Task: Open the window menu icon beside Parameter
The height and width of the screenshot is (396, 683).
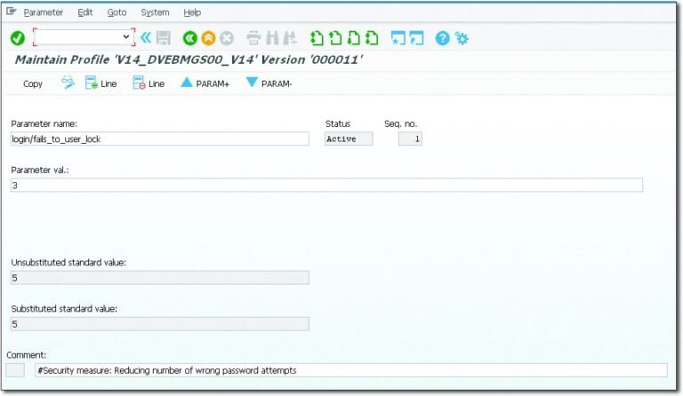Action: tap(12, 12)
